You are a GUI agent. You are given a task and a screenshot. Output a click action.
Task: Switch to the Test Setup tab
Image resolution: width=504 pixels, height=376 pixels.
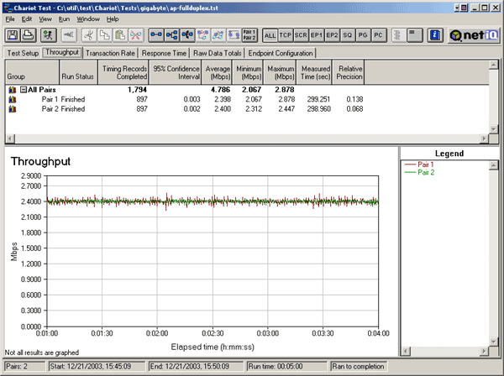tap(23, 52)
